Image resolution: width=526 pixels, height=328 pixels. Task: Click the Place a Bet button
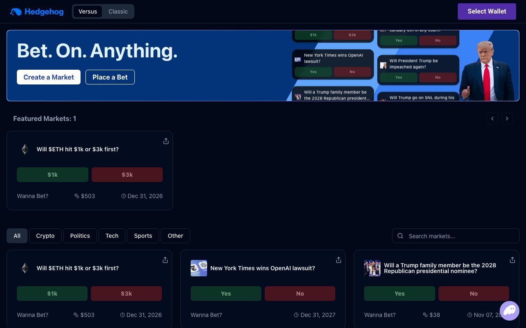110,77
